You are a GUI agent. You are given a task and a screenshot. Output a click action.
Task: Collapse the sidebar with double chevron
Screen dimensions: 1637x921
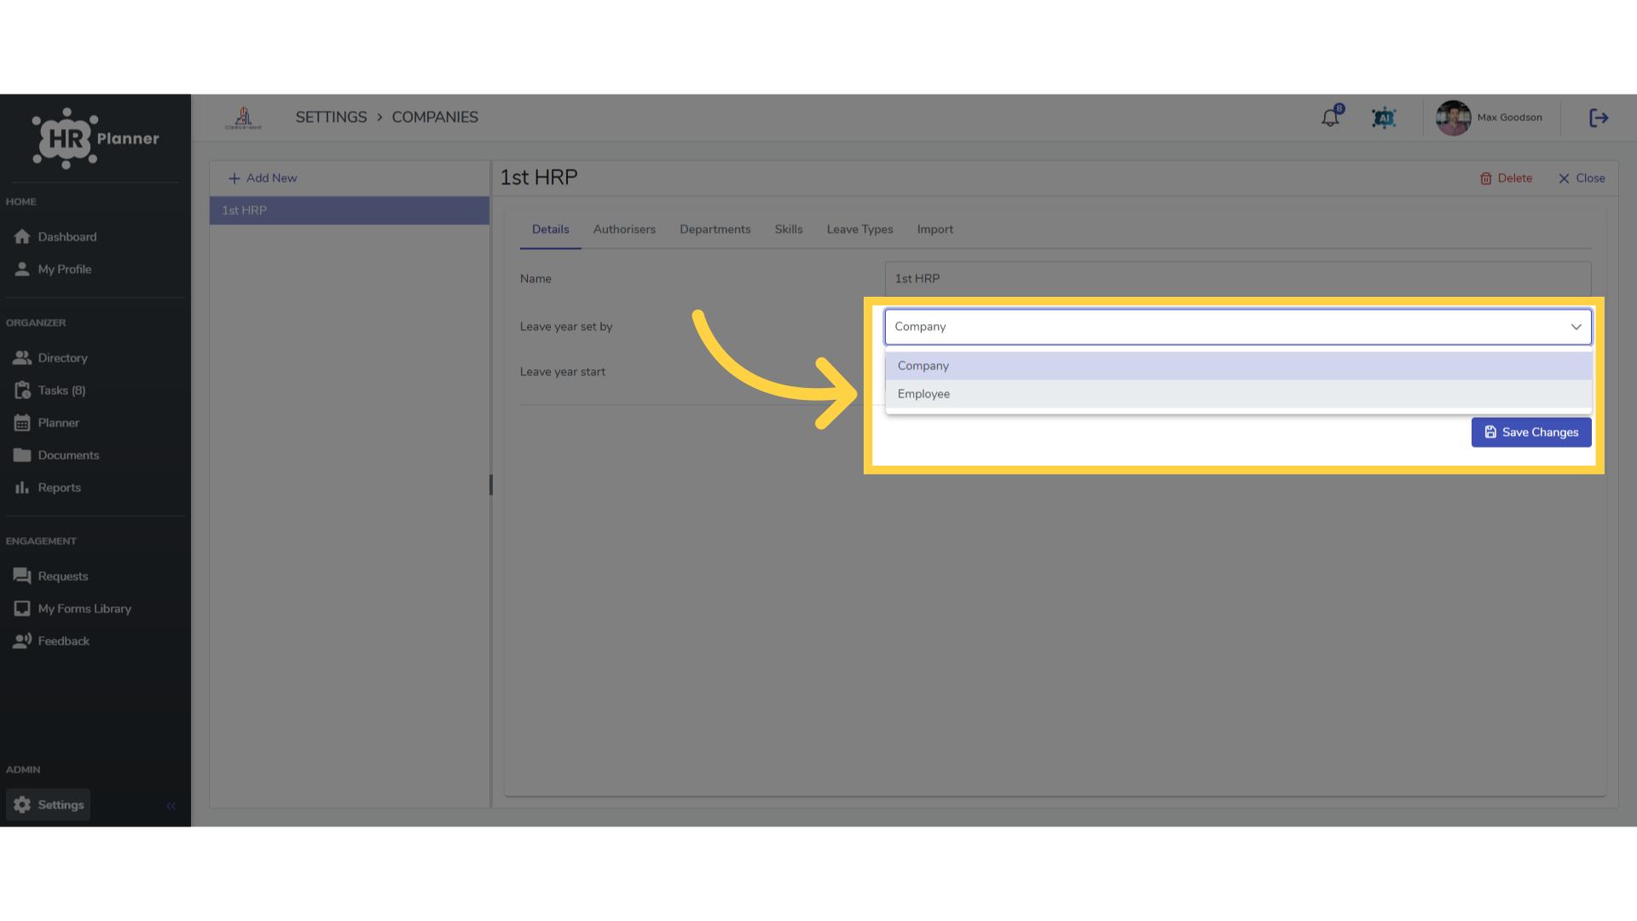171,806
